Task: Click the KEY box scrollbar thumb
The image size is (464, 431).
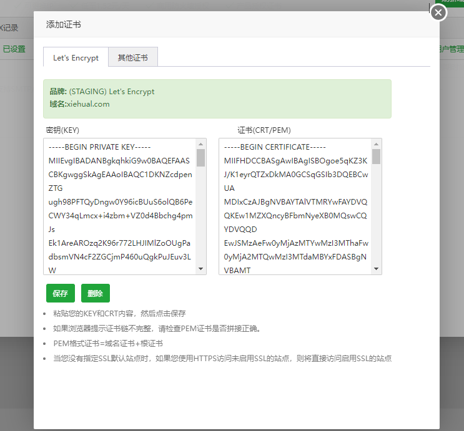Action: [x=201, y=157]
